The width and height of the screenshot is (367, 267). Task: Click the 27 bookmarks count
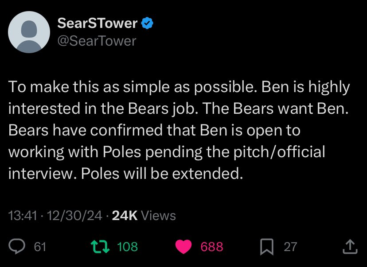point(290,247)
